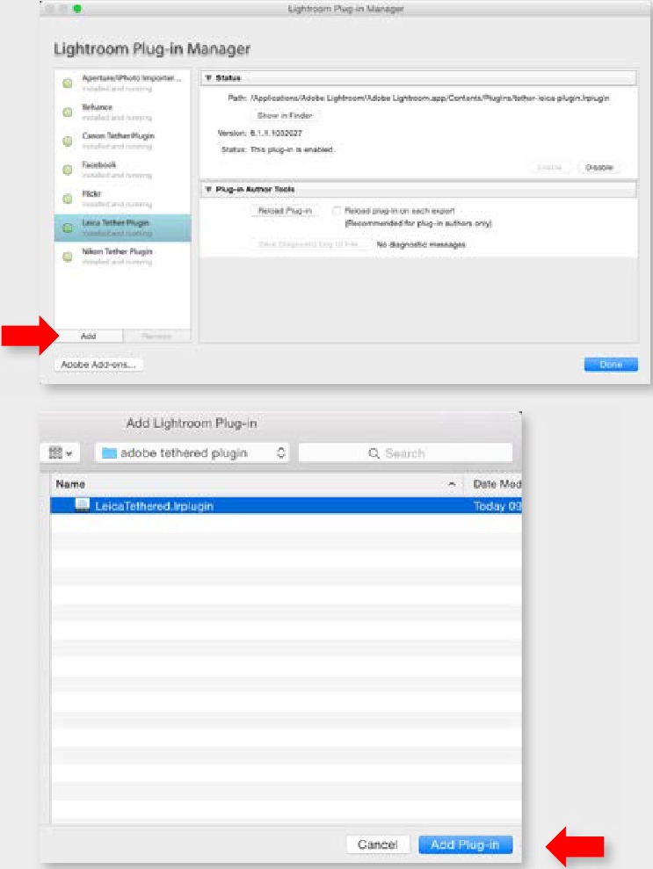Select Flickr in the plug-in list

(x=122, y=199)
